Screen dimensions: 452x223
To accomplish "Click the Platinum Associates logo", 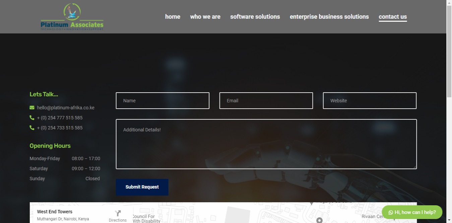I will point(72,17).
